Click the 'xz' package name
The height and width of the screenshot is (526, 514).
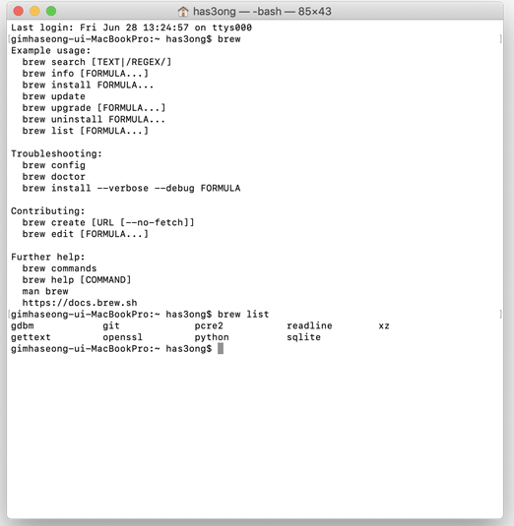click(384, 325)
